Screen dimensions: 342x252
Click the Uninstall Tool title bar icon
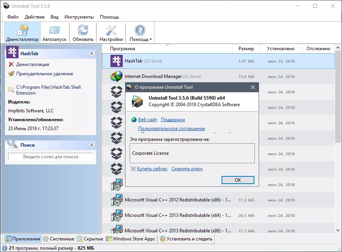click(x=6, y=6)
